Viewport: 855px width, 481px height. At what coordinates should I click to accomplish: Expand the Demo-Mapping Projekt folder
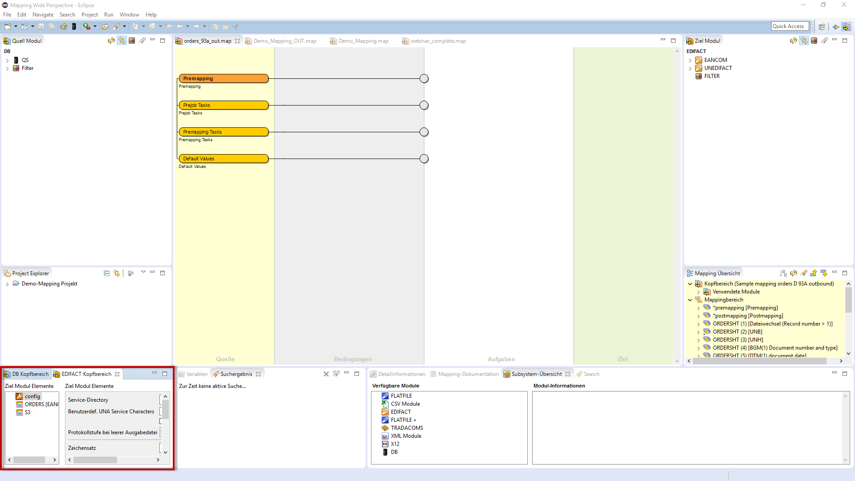(7, 284)
